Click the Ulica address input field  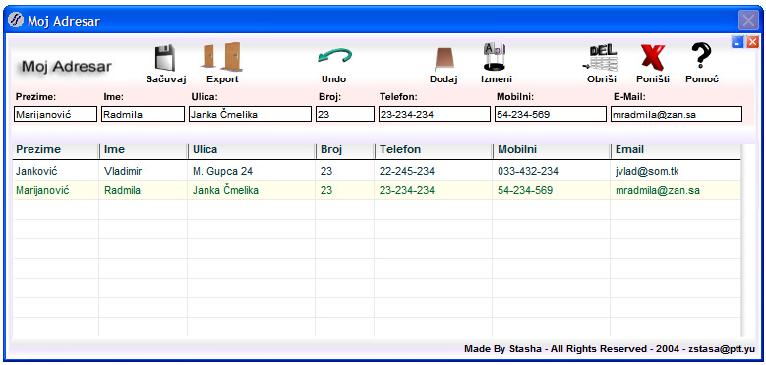[x=250, y=114]
